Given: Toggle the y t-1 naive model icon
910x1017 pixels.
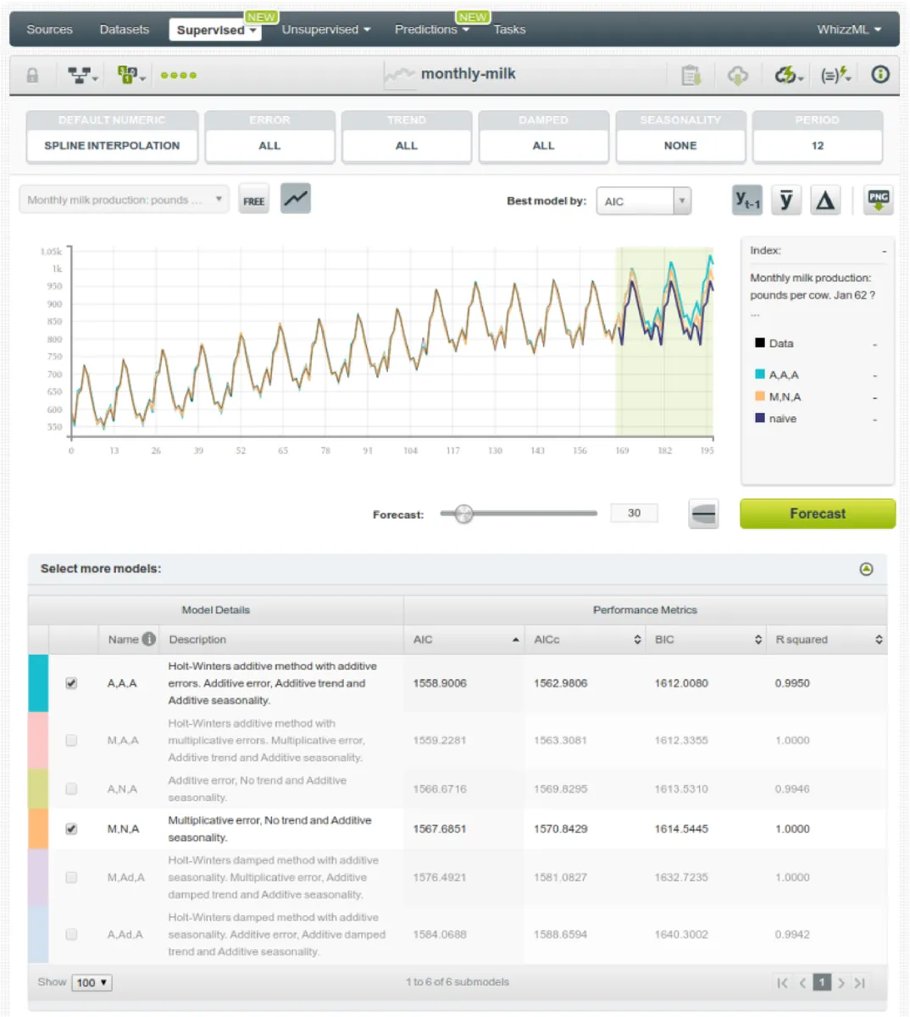Looking at the screenshot, I should pos(747,200).
